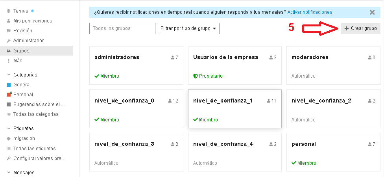Click the blue General category swatch
This screenshot has width=384, height=177.
[x=9, y=85]
